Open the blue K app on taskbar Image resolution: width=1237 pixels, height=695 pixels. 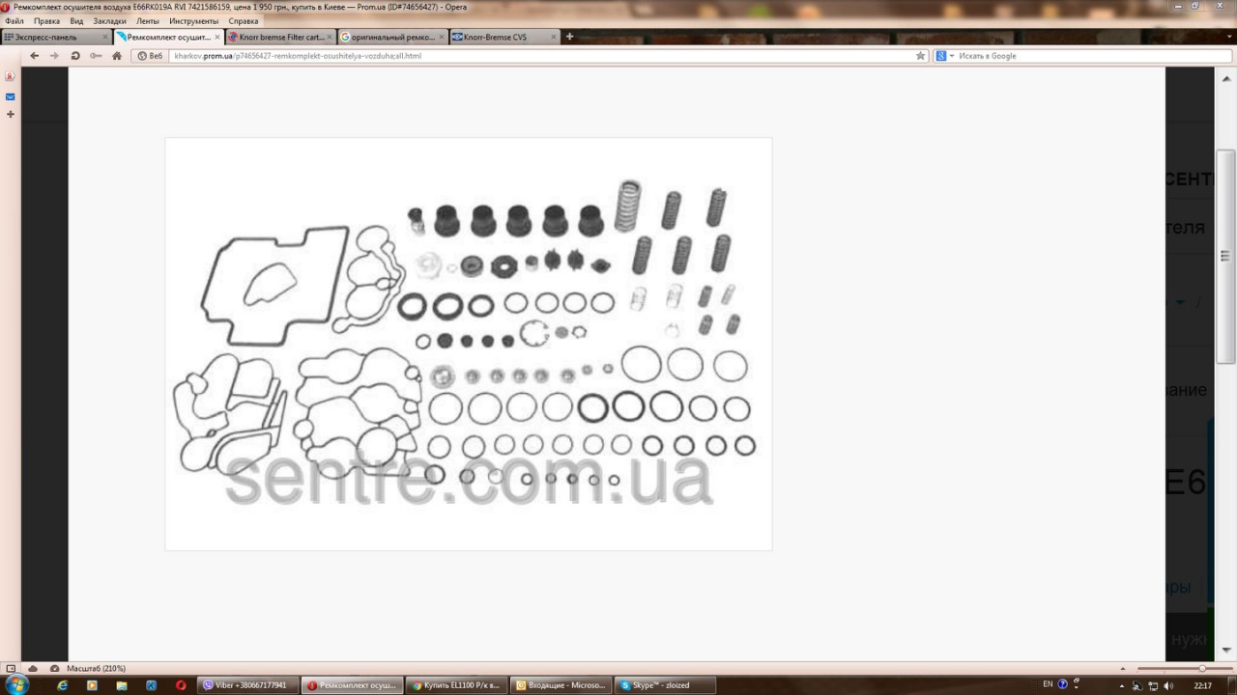152,685
